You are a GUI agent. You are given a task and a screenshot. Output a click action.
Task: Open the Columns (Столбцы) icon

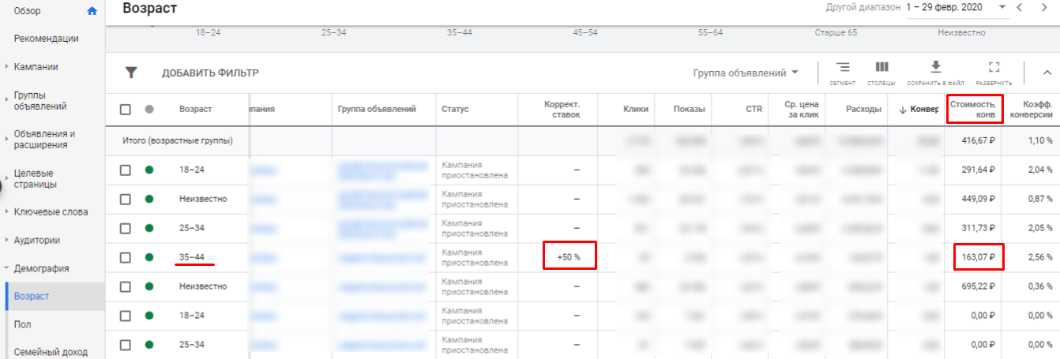point(881,69)
